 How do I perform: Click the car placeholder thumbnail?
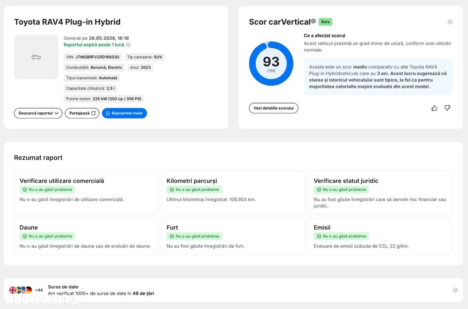pos(36,57)
